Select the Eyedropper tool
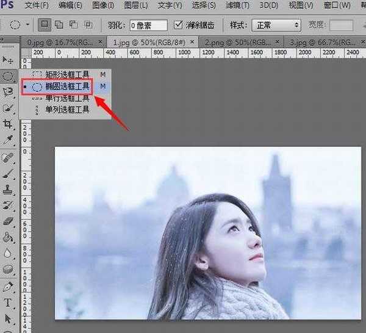Viewport: 366px width, 333px height. pos(8,140)
